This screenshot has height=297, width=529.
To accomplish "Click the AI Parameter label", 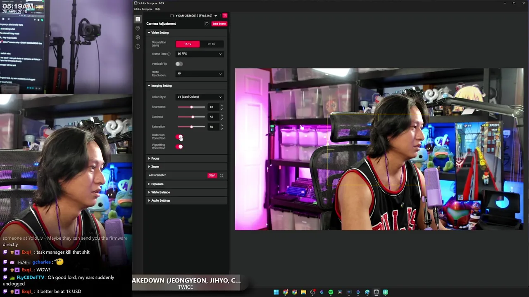I will [157, 175].
